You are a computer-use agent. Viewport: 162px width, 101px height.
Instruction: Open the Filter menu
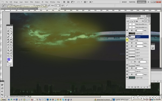tap(32, 2)
